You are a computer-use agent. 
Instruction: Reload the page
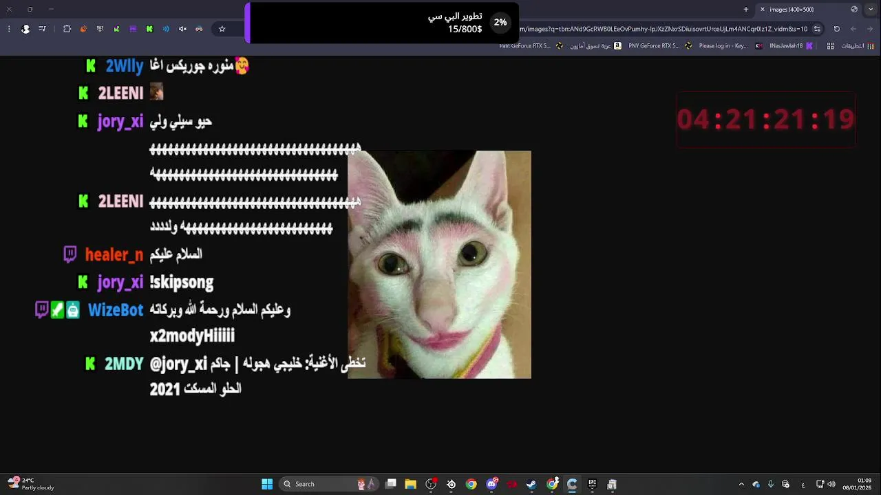tap(837, 29)
